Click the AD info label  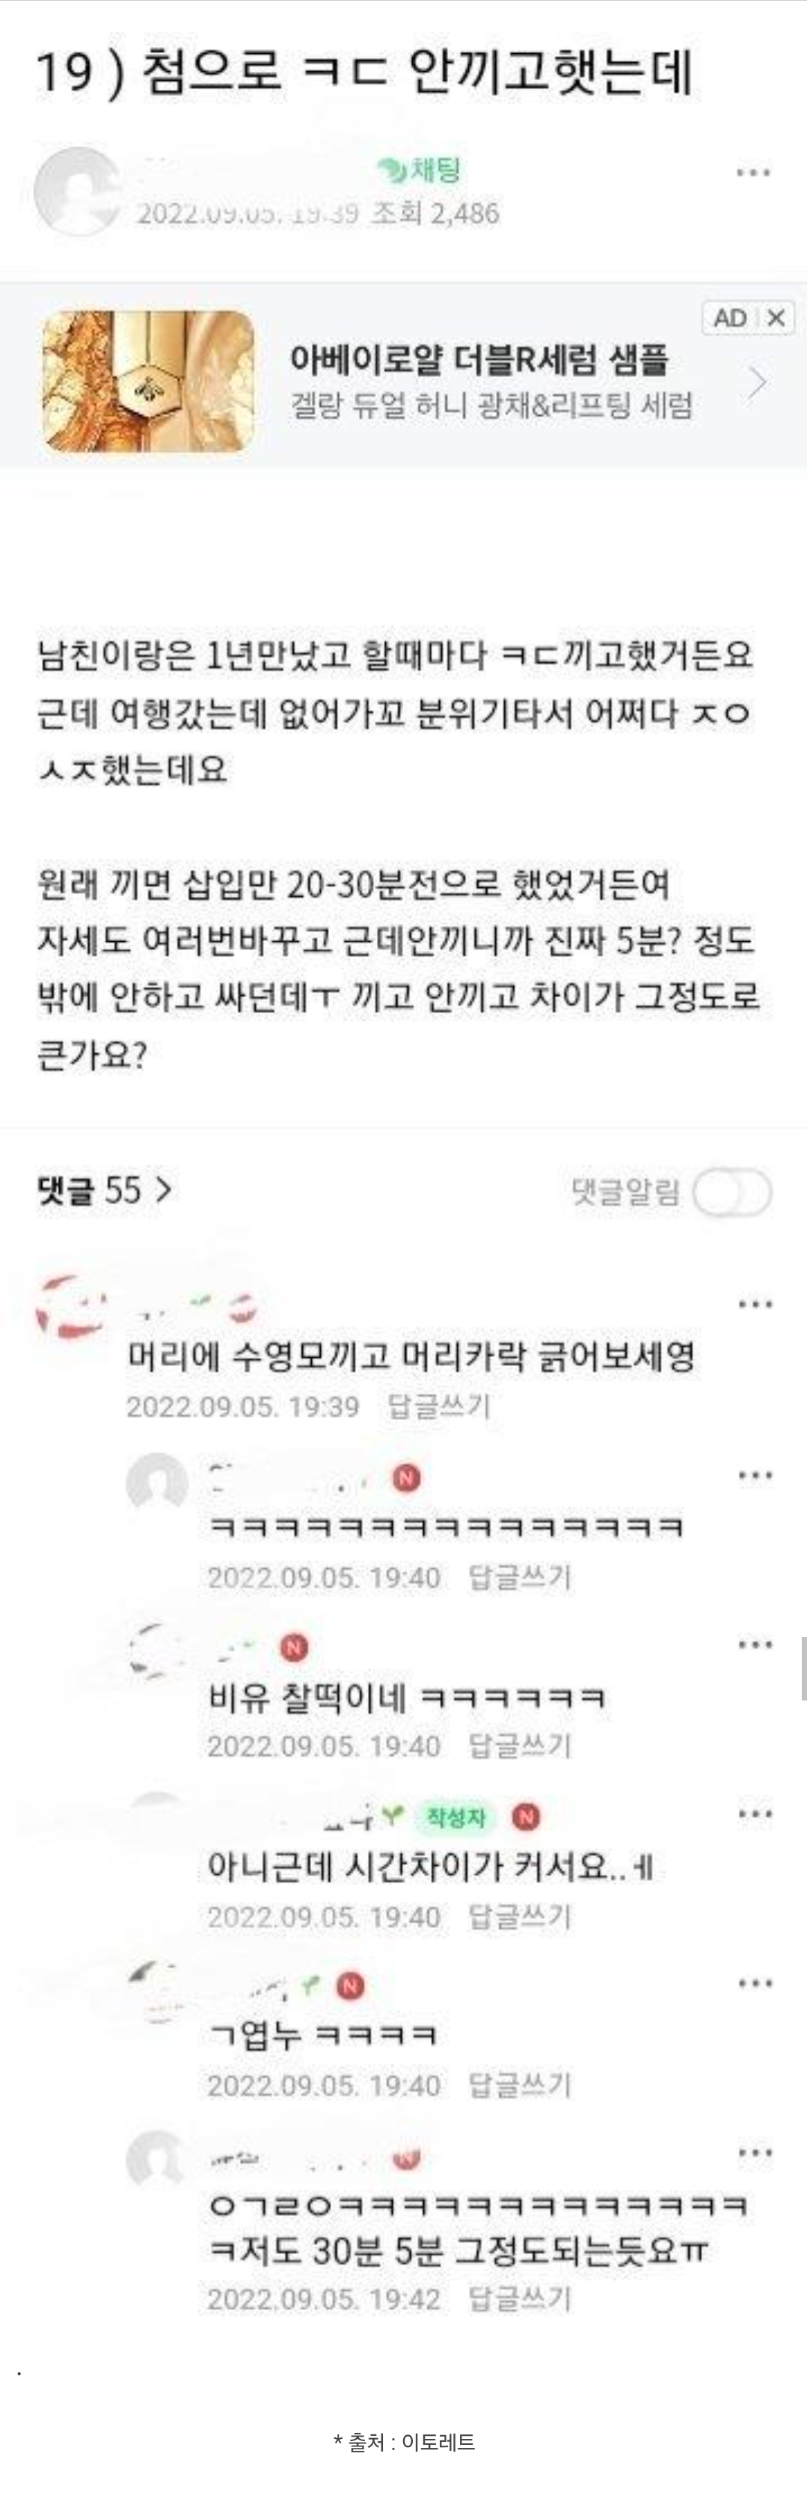click(729, 318)
